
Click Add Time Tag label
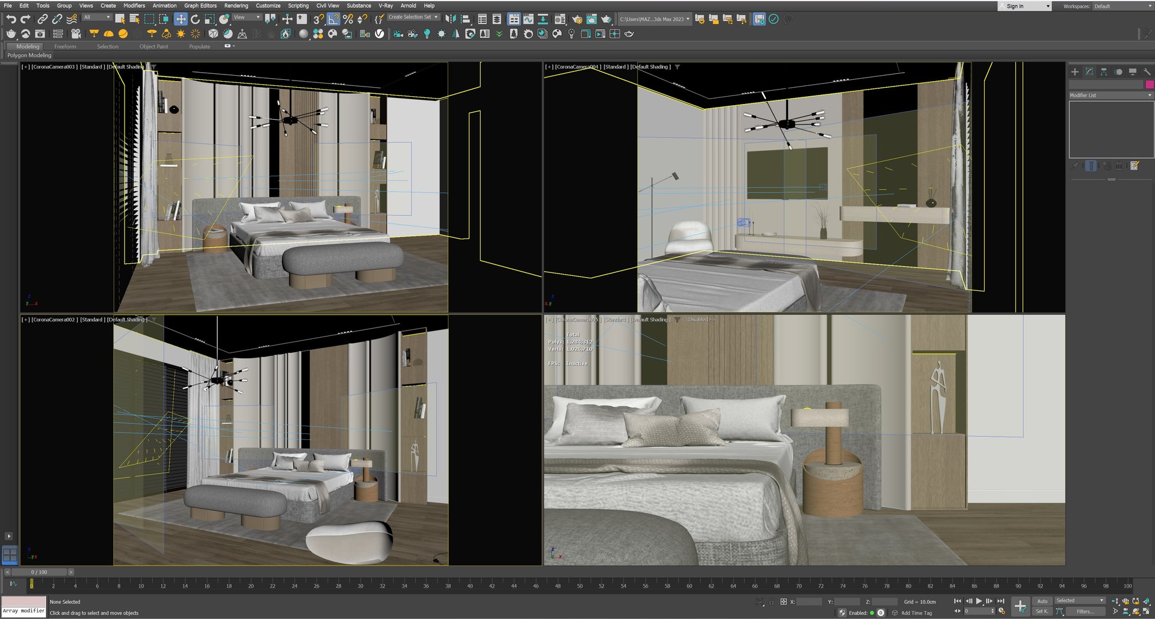(917, 613)
